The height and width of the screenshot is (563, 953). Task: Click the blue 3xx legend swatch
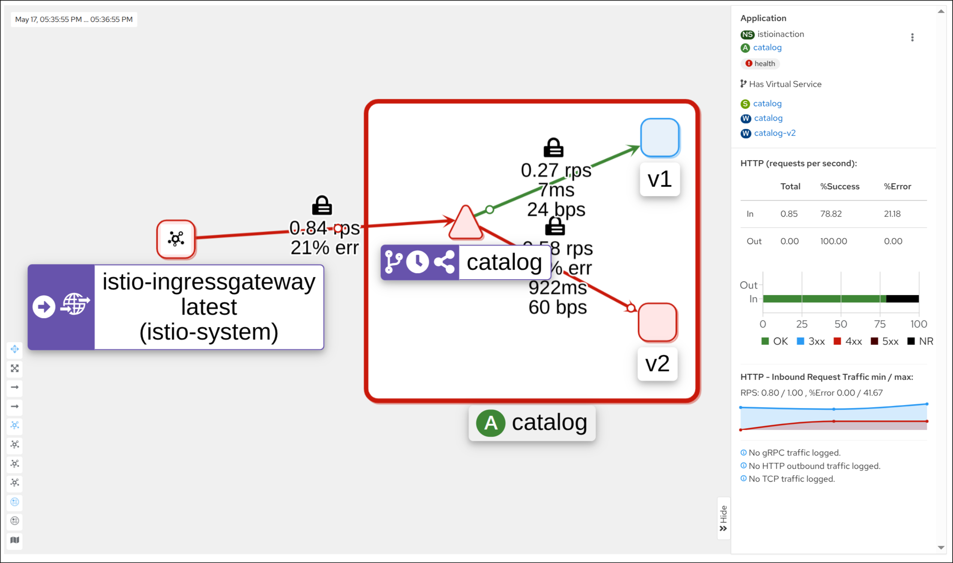point(800,341)
